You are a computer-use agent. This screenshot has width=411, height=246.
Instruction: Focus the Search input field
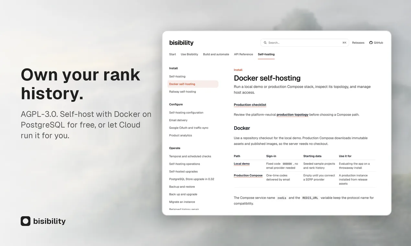pyautogui.click(x=305, y=43)
